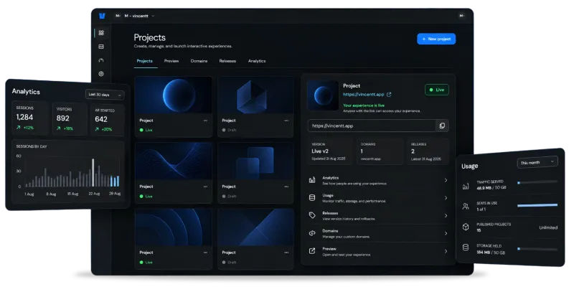Click the three-dot menu on sphere project card
Image resolution: width=574 pixels, height=297 pixels.
point(205,121)
